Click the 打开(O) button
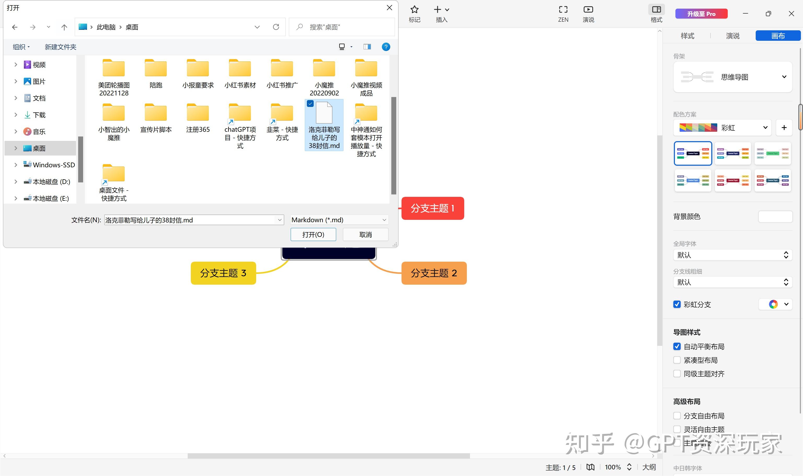 [x=313, y=234]
